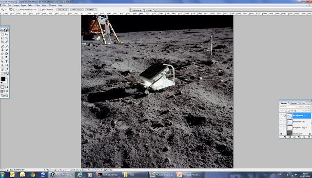Click the black foreground color swatch

click(3, 79)
